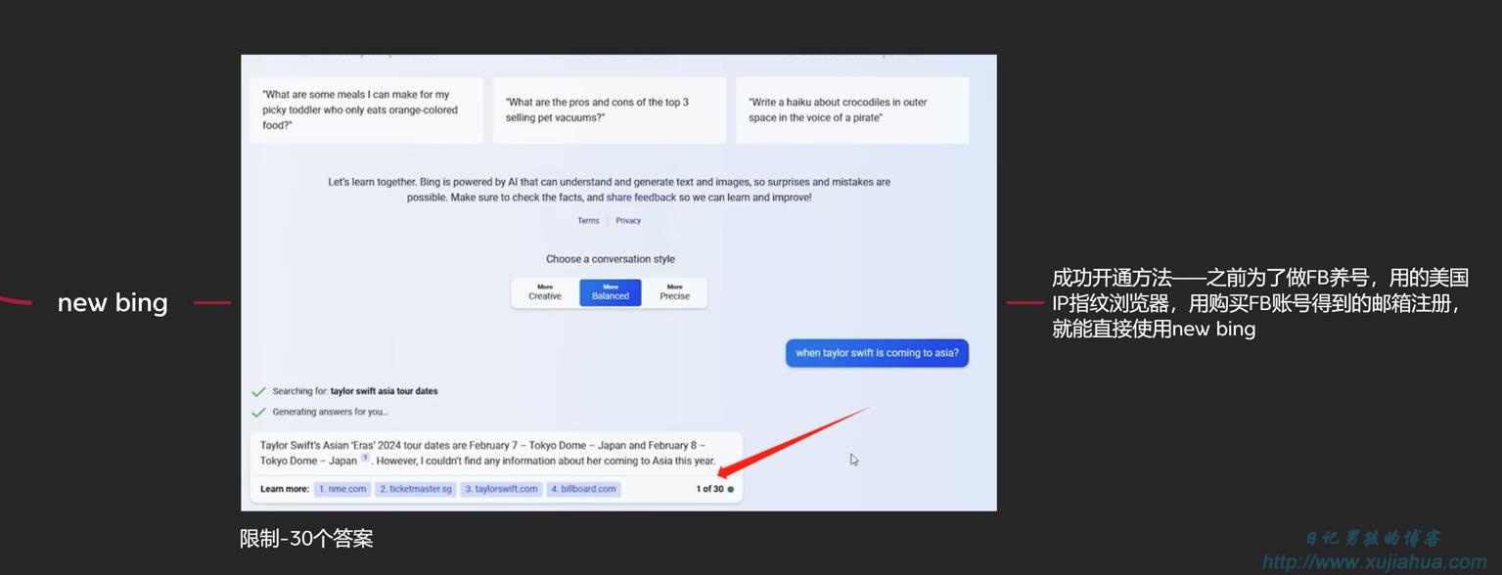Click the green status dot beside 1 of 30
1502x575 pixels.
click(x=731, y=489)
